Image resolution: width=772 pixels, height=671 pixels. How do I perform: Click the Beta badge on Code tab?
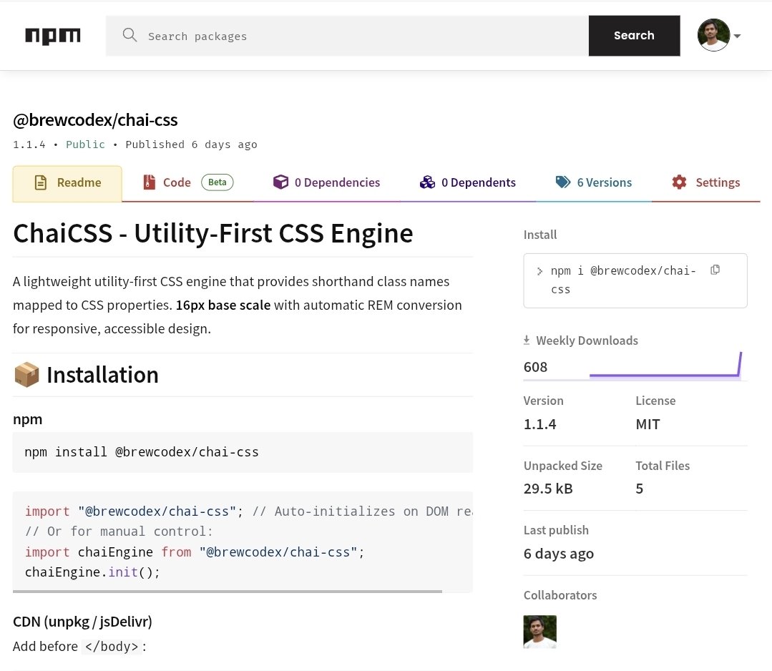217,182
